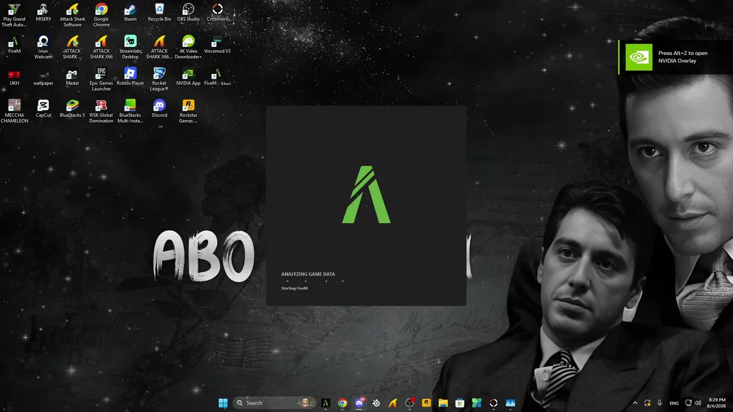
Task: Launch Rocket League from the desktop
Action: point(159,80)
